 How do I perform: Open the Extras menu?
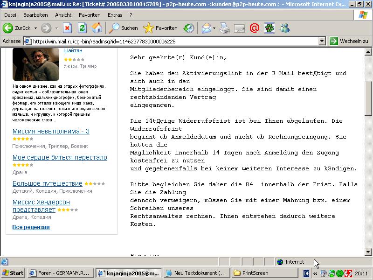115,15
